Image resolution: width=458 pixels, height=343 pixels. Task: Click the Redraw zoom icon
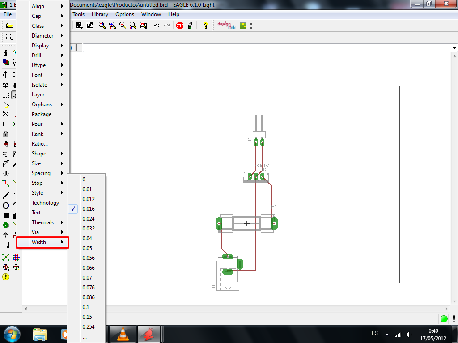point(133,25)
